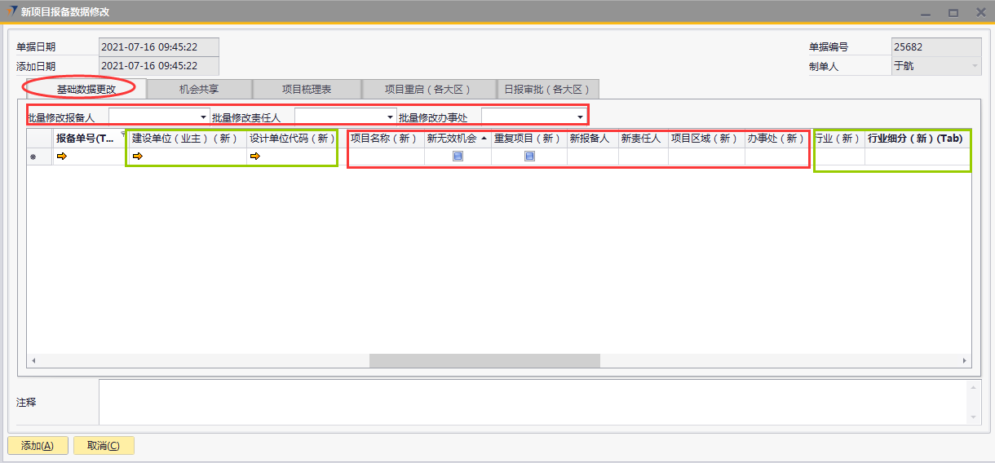Click into the 注释 text box
Image resolution: width=995 pixels, height=463 pixels.
coord(530,402)
